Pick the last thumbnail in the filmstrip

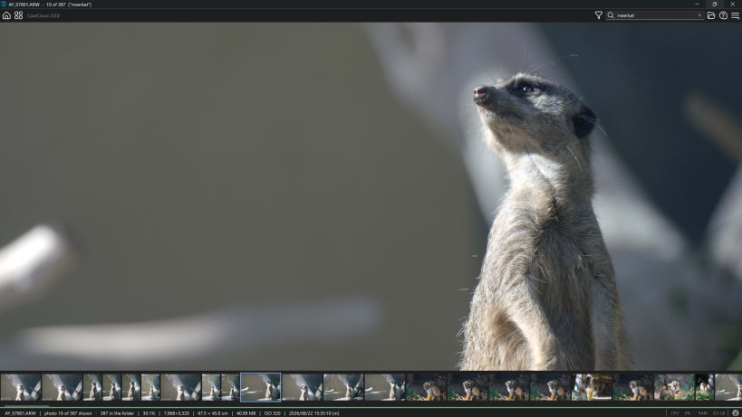[728, 387]
